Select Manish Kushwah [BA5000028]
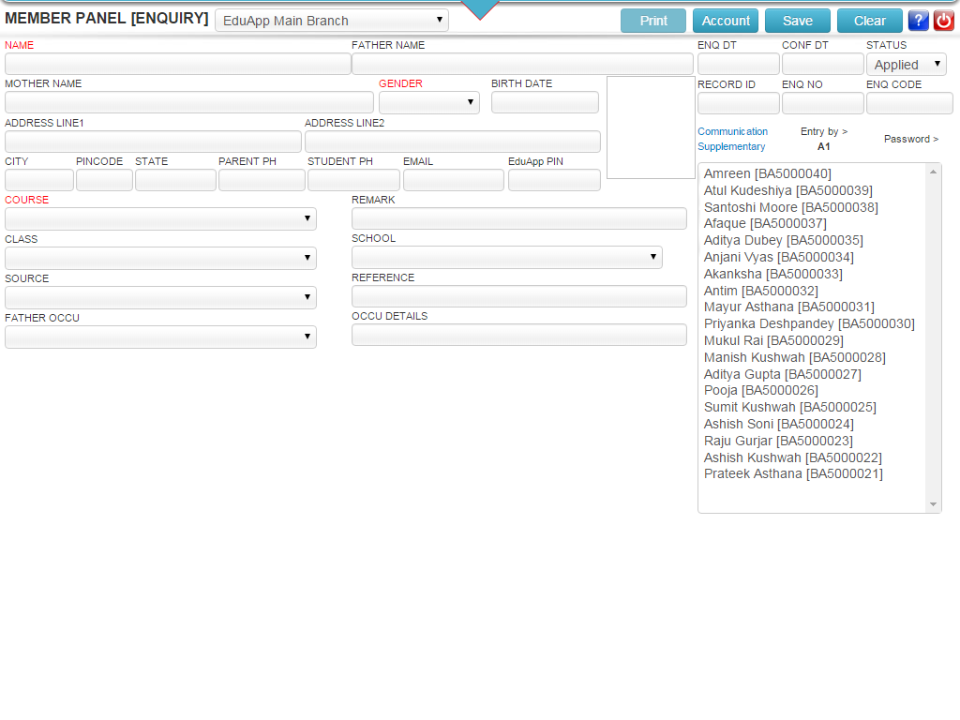 pos(795,357)
